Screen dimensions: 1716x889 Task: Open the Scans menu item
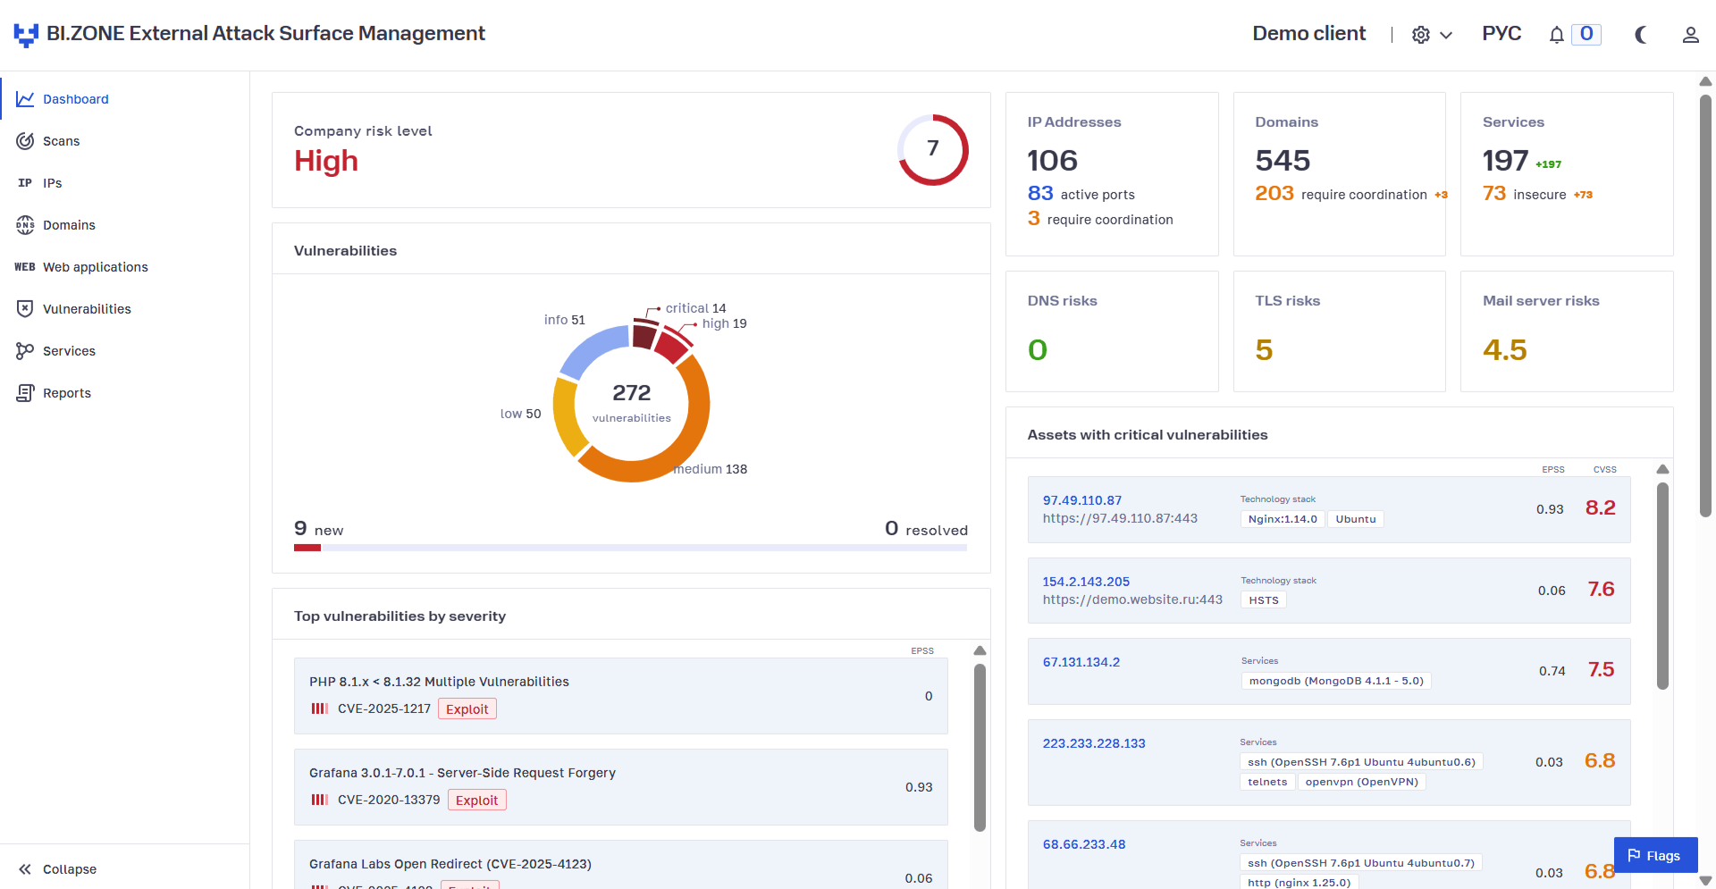pos(124,141)
